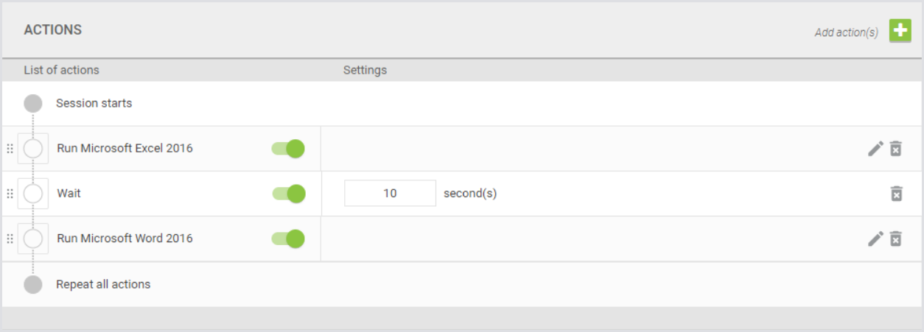The width and height of the screenshot is (924, 332).
Task: Click the Repeat all actions step
Action: pyautogui.click(x=102, y=284)
